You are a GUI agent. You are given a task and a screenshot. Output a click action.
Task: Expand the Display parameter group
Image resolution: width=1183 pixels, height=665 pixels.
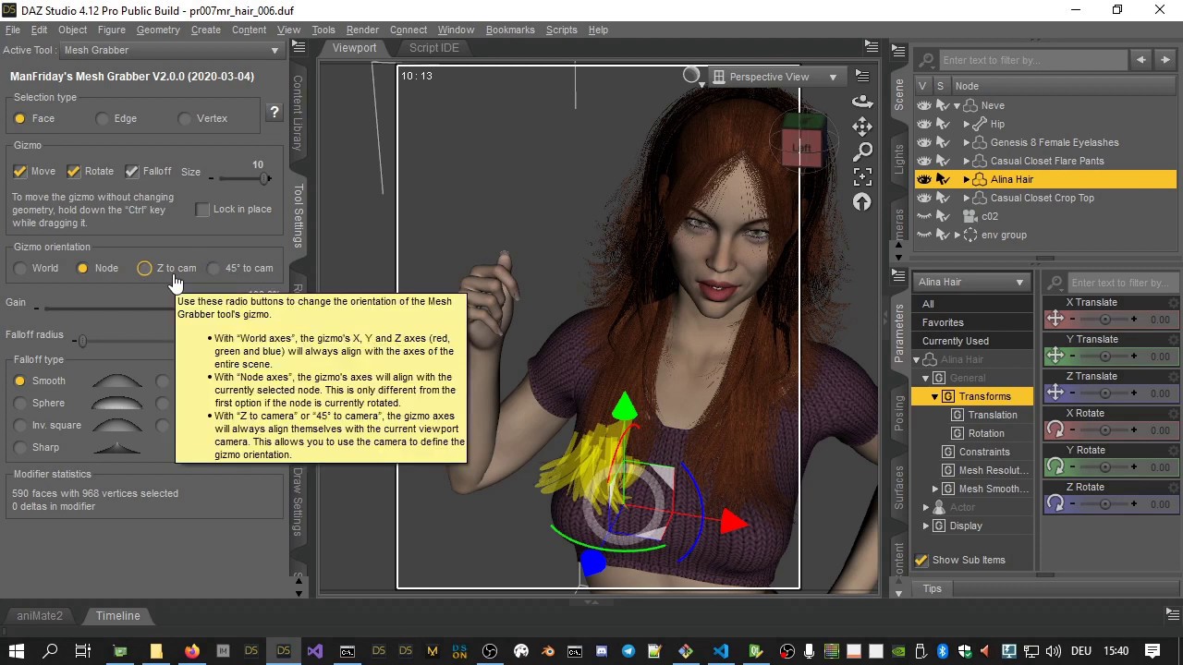[926, 526]
